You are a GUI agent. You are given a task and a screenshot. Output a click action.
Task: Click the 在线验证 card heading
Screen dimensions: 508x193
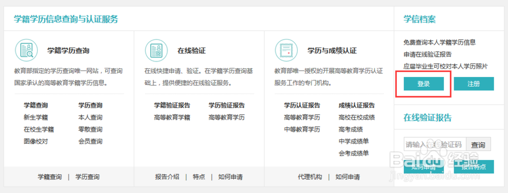(192, 51)
